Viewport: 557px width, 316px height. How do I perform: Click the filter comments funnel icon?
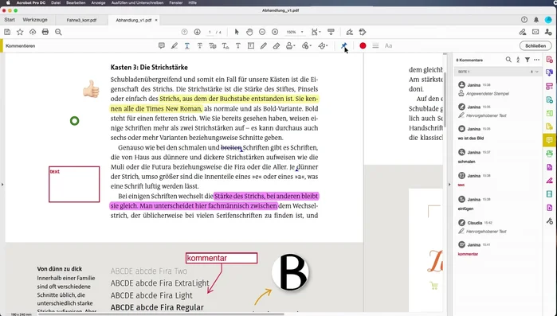click(x=528, y=60)
